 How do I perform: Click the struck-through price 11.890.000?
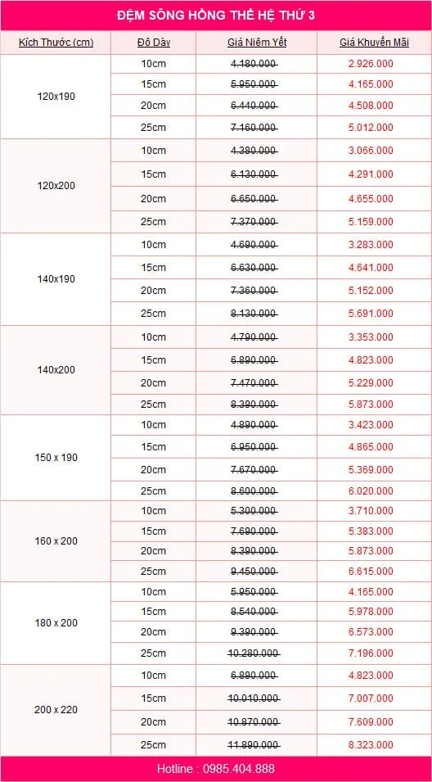[x=254, y=745]
